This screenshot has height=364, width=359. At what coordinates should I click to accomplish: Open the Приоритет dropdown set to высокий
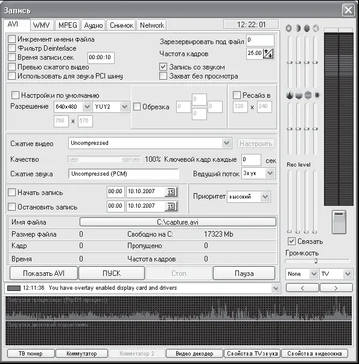(x=265, y=197)
